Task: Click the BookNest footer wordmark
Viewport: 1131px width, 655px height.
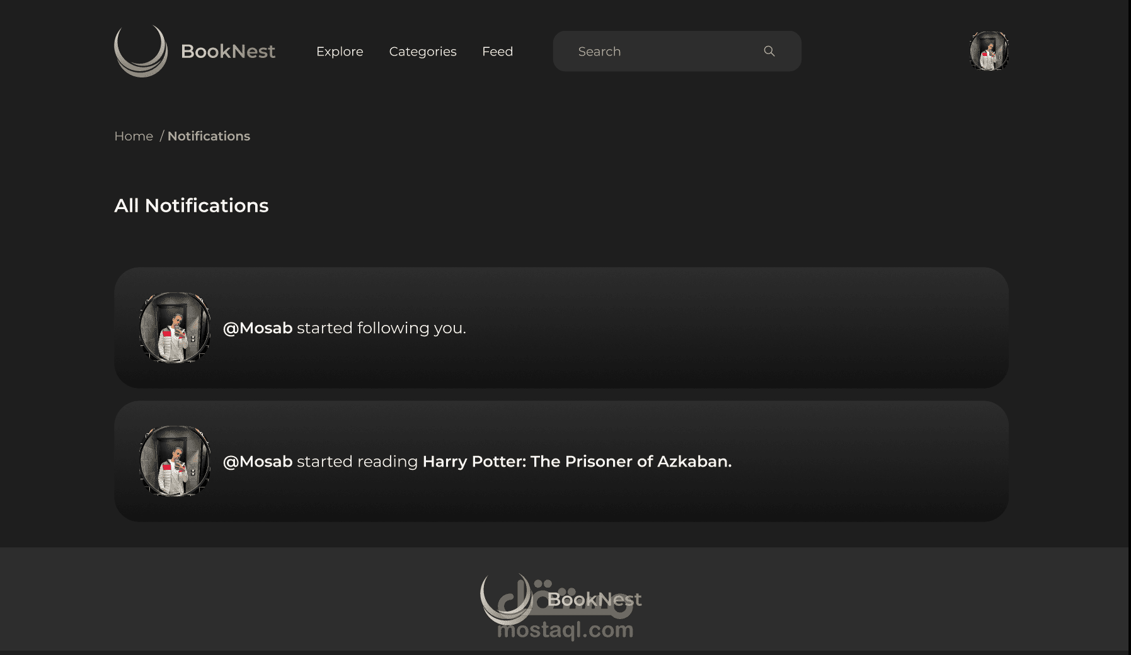Action: tap(594, 599)
